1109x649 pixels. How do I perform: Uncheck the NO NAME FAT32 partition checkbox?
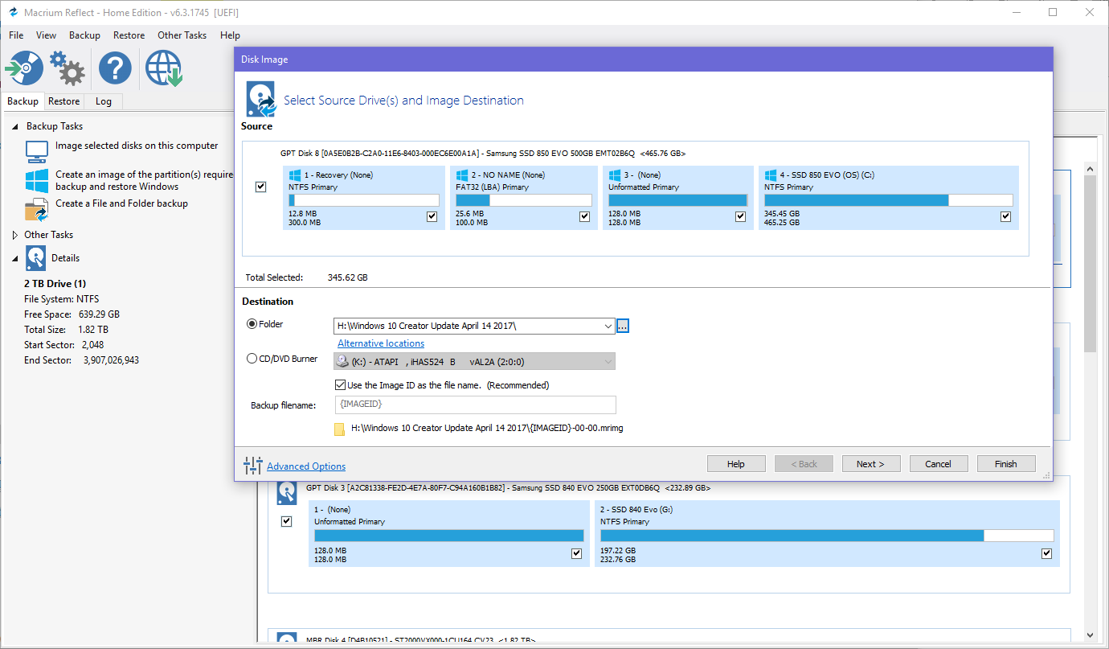tap(584, 216)
